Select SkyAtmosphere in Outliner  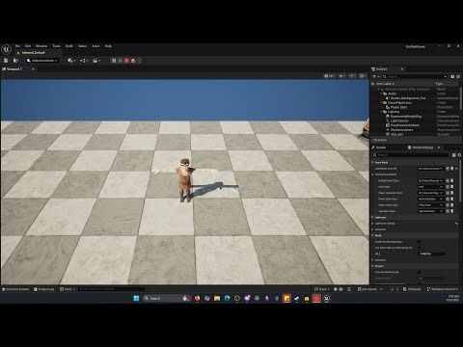[x=401, y=129]
